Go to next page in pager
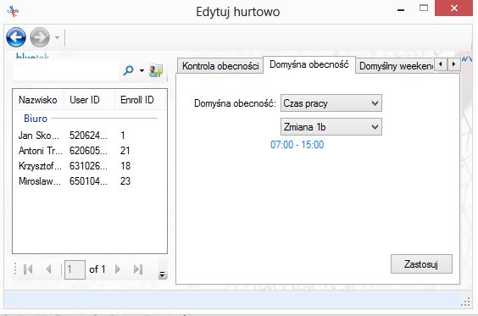The image size is (478, 316). [118, 269]
